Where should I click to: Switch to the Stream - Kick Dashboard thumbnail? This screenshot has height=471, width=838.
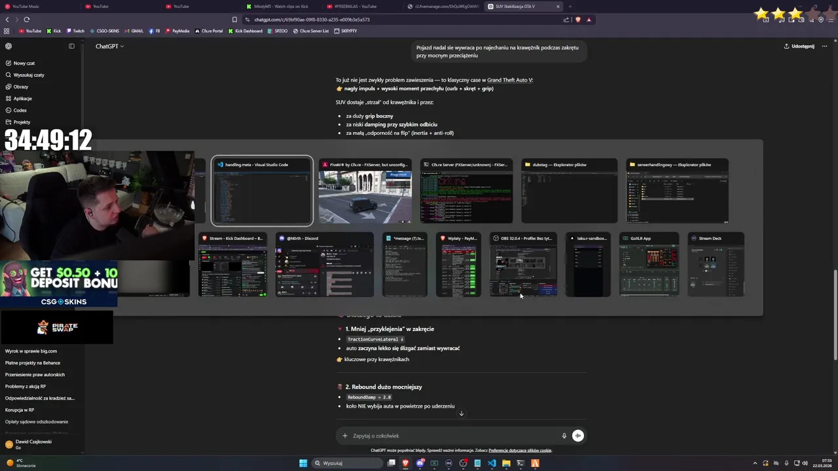click(232, 265)
